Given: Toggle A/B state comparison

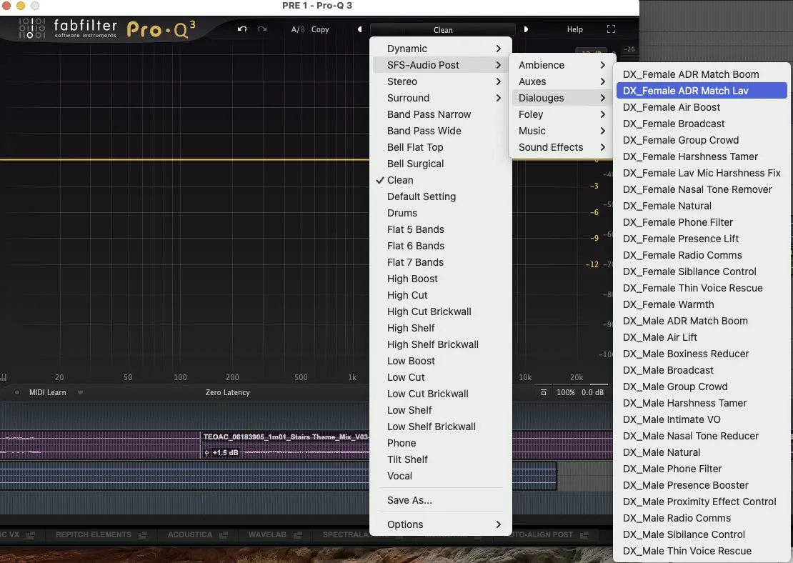Looking at the screenshot, I should pyautogui.click(x=298, y=29).
